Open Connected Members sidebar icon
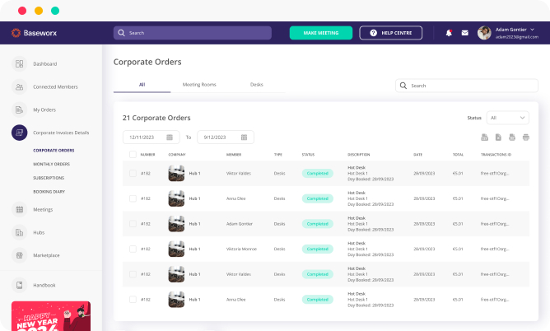This screenshot has width=550, height=331. [19, 86]
